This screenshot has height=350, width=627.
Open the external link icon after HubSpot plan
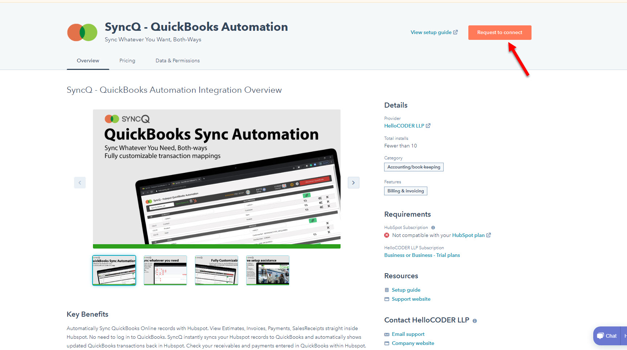(x=488, y=235)
